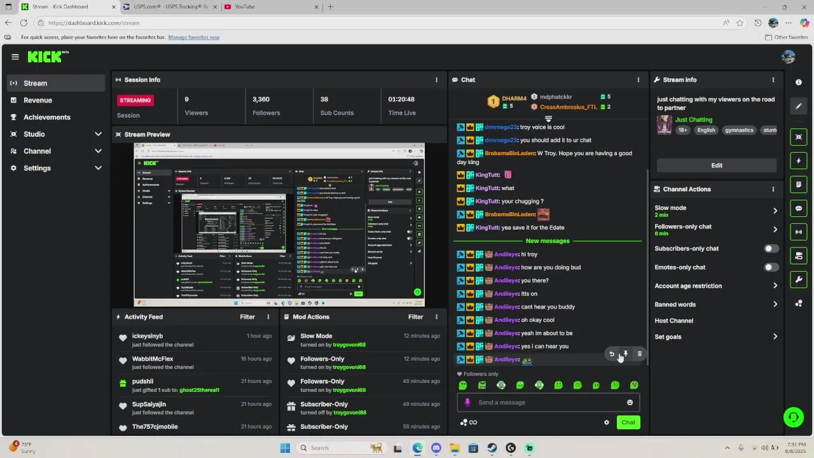
Task: Expand the Channel sidebar section
Action: (x=98, y=151)
